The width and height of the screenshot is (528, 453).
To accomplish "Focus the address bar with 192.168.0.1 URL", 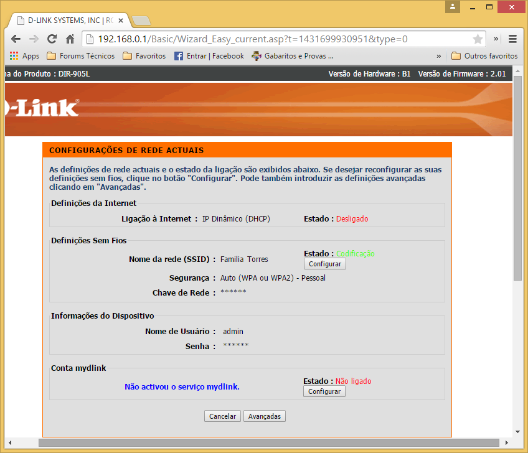I will pyautogui.click(x=283, y=39).
